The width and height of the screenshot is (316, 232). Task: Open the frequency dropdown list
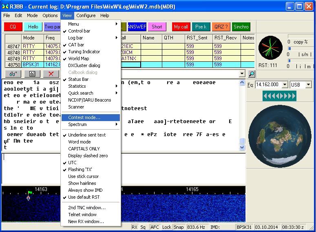285,85
